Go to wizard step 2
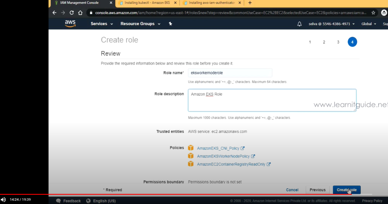 point(324,42)
